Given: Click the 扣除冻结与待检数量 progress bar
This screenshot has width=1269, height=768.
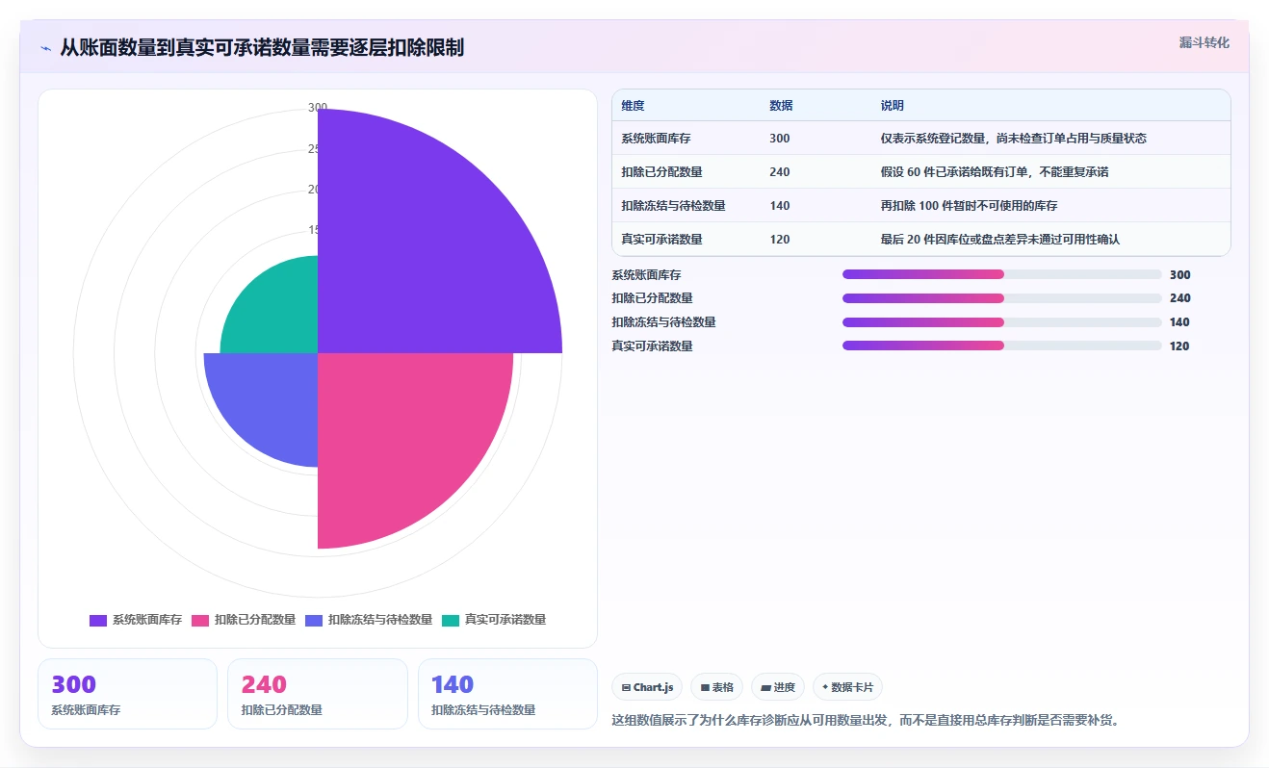Looking at the screenshot, I should [1002, 322].
